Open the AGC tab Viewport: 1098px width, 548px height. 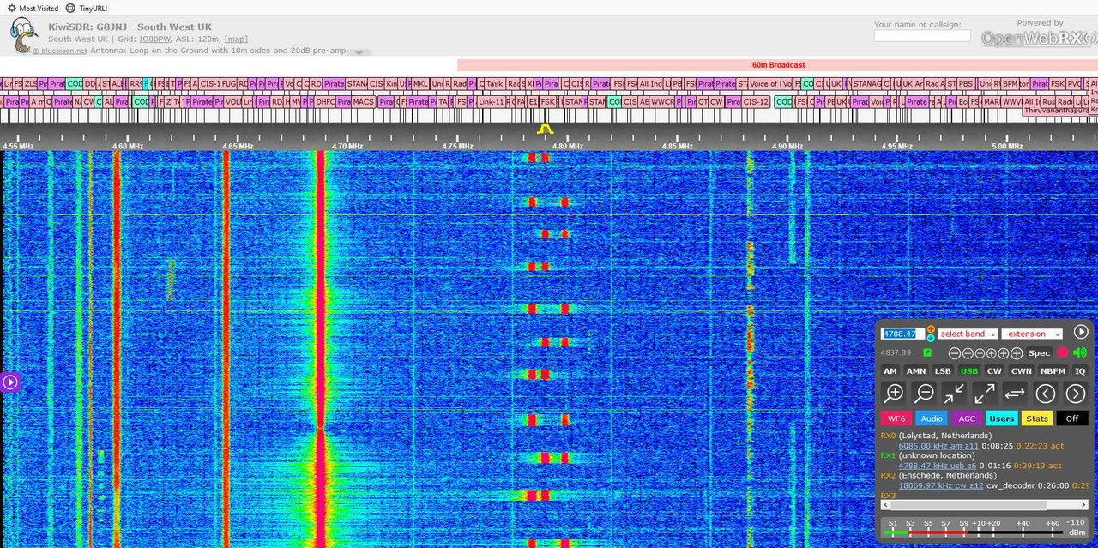[967, 419]
